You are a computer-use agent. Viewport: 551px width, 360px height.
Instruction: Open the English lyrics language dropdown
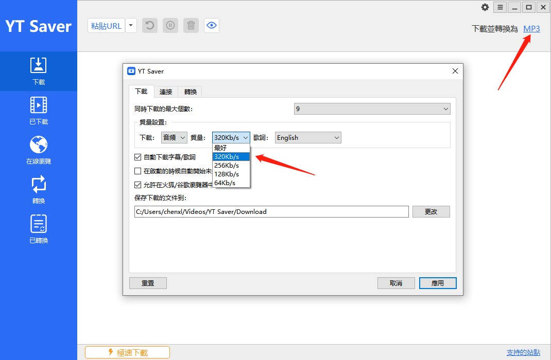(x=308, y=137)
